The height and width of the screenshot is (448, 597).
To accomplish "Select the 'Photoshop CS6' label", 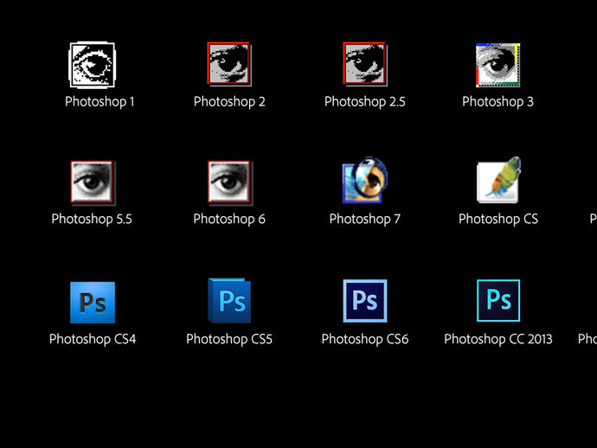I will [x=365, y=339].
